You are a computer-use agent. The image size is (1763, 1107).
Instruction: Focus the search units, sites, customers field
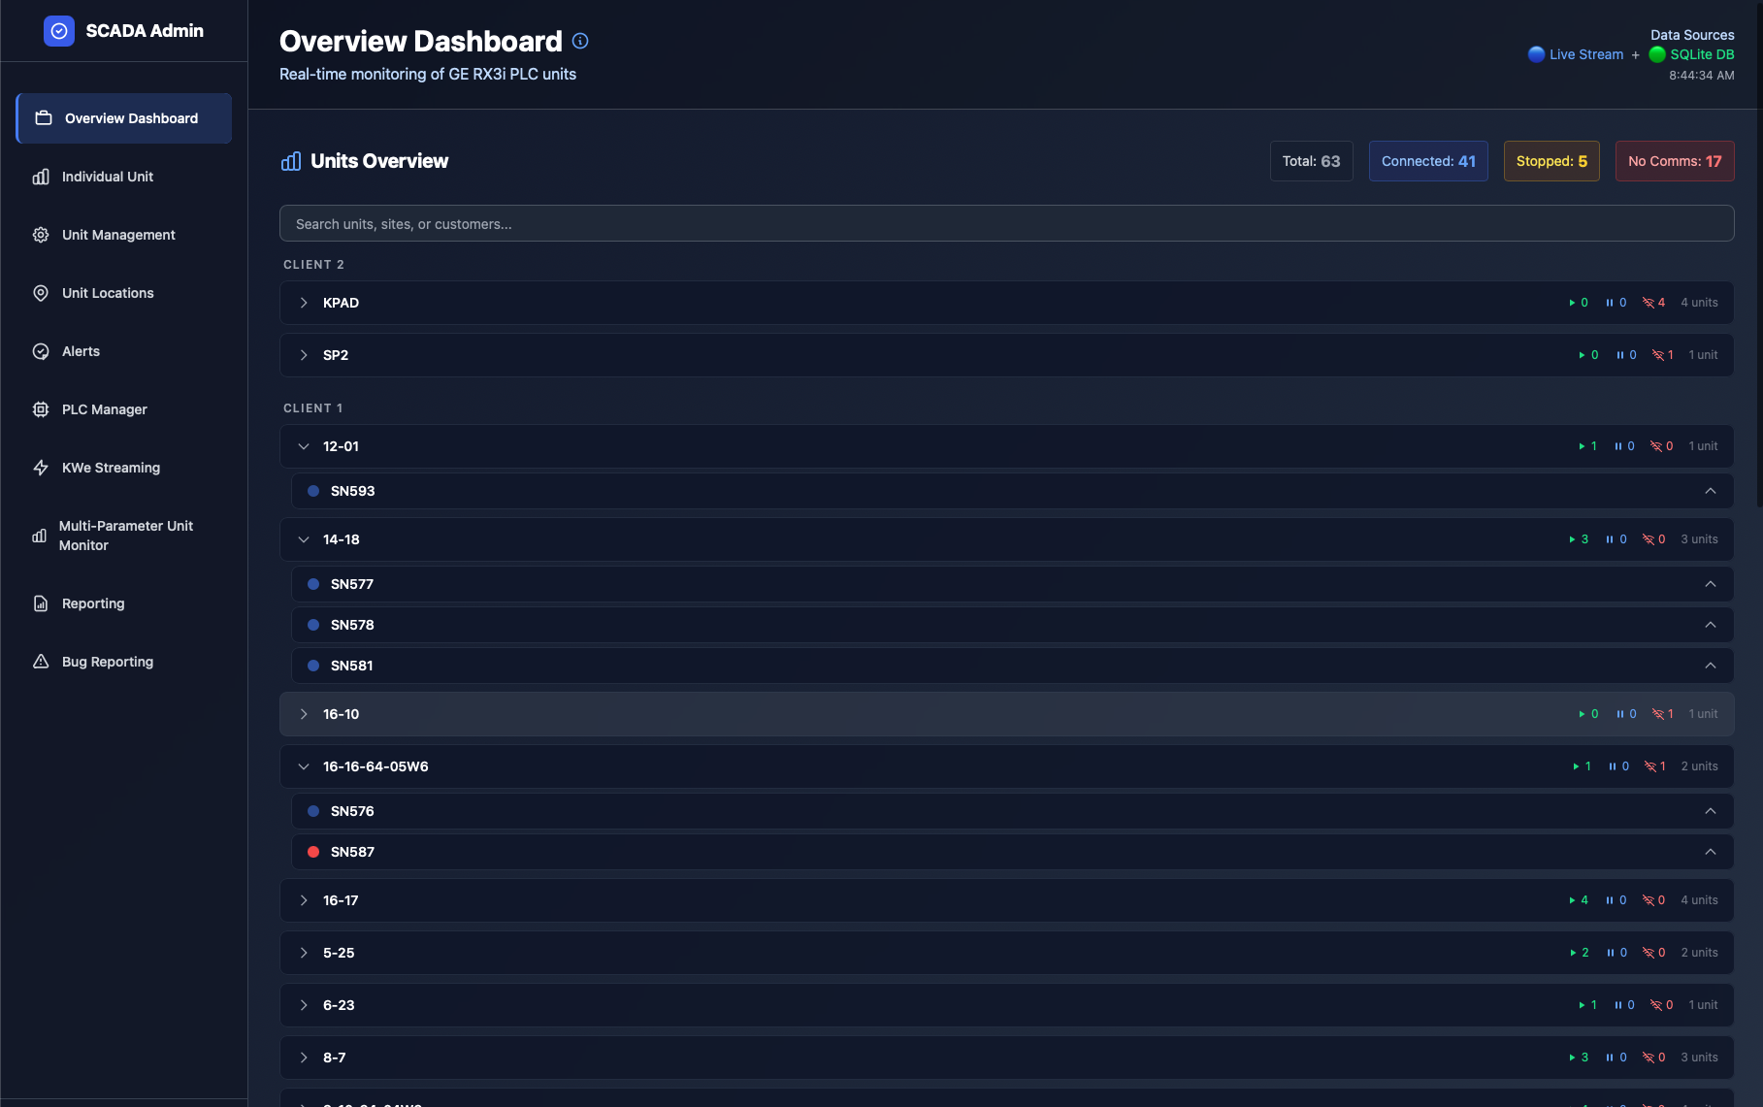click(x=1006, y=223)
